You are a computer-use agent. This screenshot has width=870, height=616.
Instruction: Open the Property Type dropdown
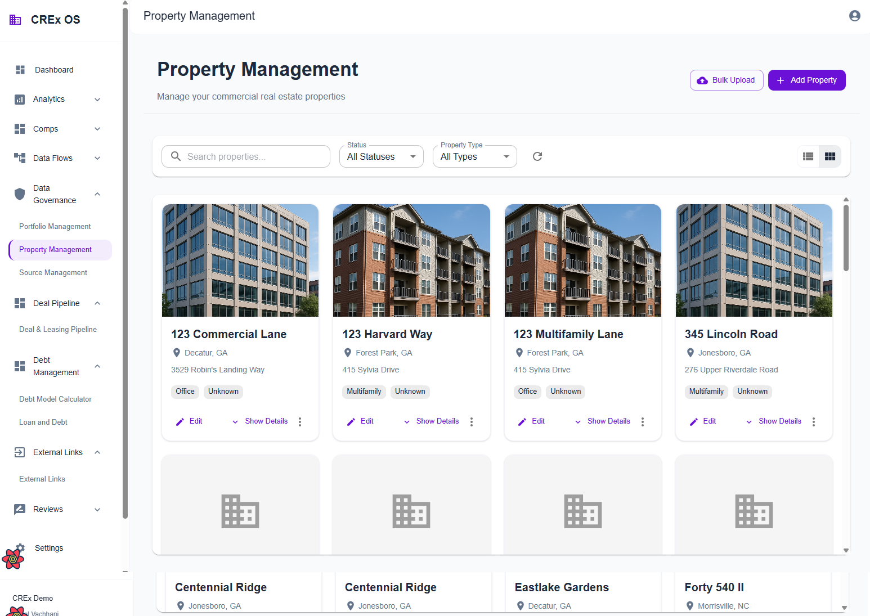(474, 156)
